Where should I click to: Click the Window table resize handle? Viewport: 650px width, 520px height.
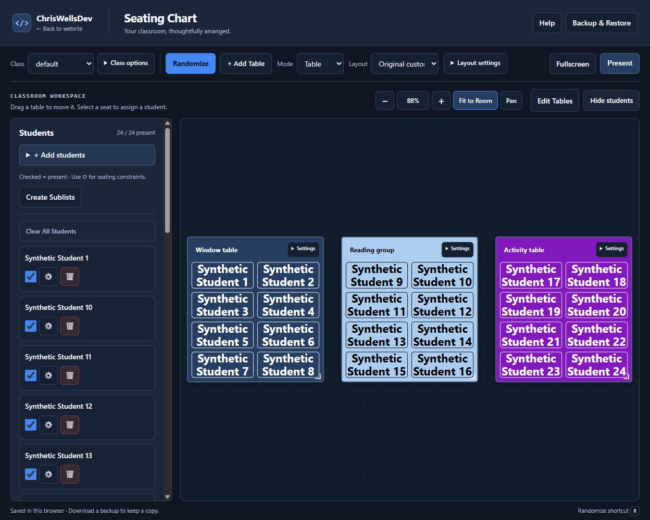pos(318,376)
